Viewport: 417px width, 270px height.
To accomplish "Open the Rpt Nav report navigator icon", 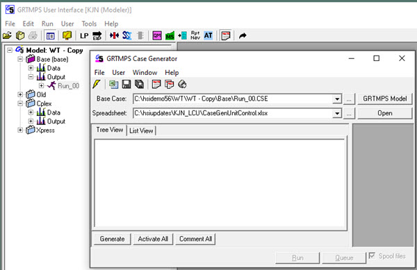I will tap(195, 35).
